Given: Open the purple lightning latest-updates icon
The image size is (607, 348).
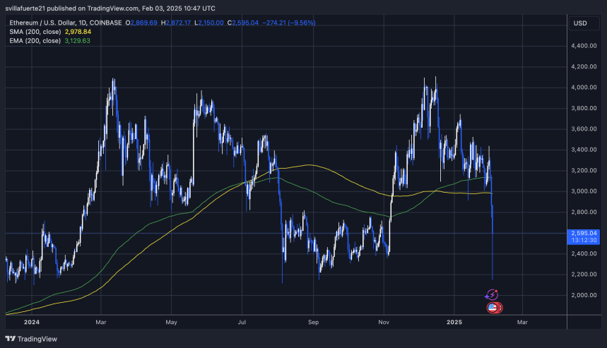Looking at the screenshot, I should [x=493, y=294].
